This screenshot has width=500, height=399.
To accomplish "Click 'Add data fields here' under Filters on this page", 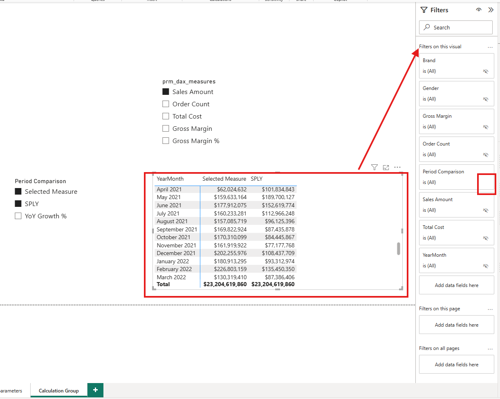I will click(457, 325).
